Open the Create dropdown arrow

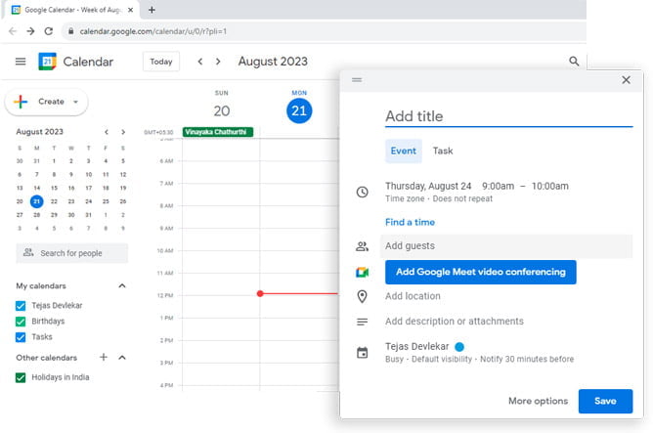point(75,102)
